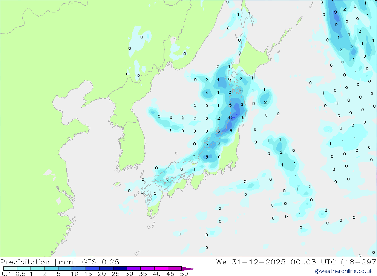Select the 20–25 mm legend color swatch
377x276 pixels.
click(x=106, y=268)
